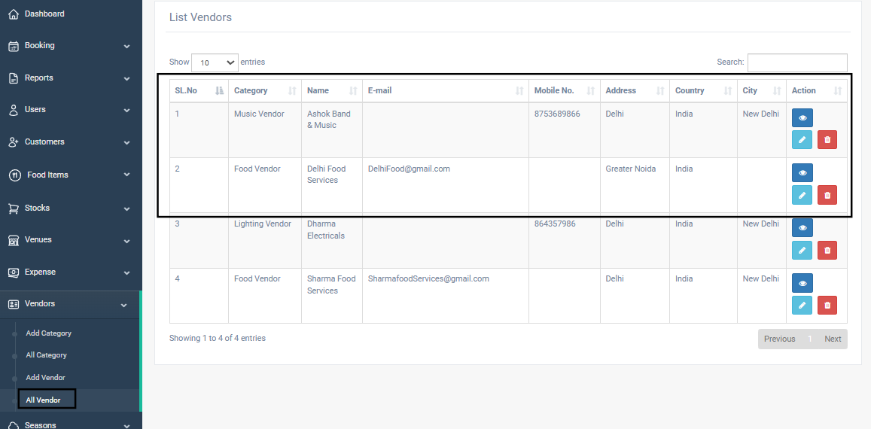
Task: Click the Previous pagination button
Action: [x=779, y=339]
